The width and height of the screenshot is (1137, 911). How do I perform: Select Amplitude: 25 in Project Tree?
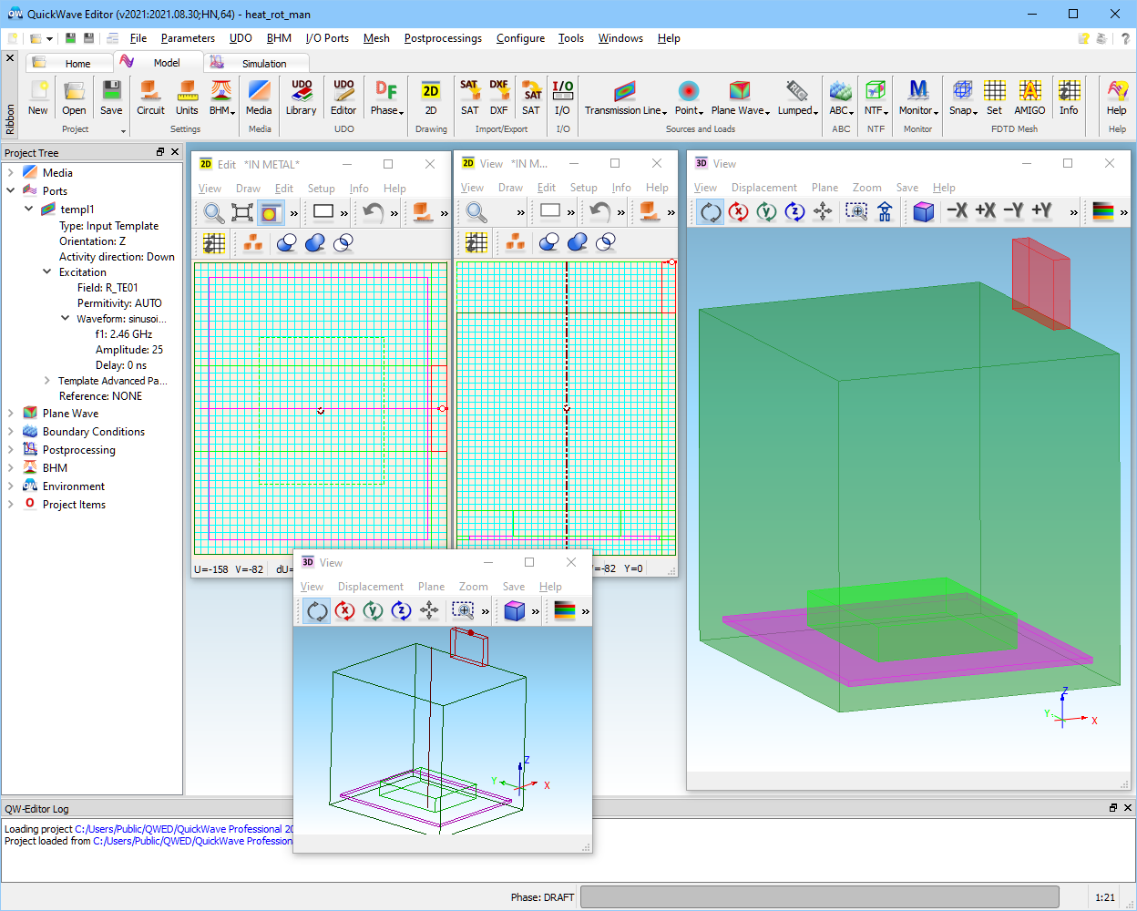click(x=129, y=350)
